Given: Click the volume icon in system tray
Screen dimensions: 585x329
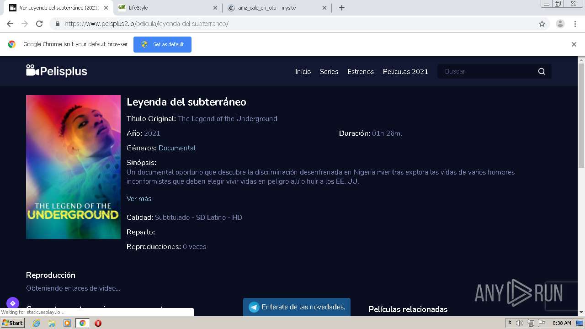Looking at the screenshot, I should point(520,323).
